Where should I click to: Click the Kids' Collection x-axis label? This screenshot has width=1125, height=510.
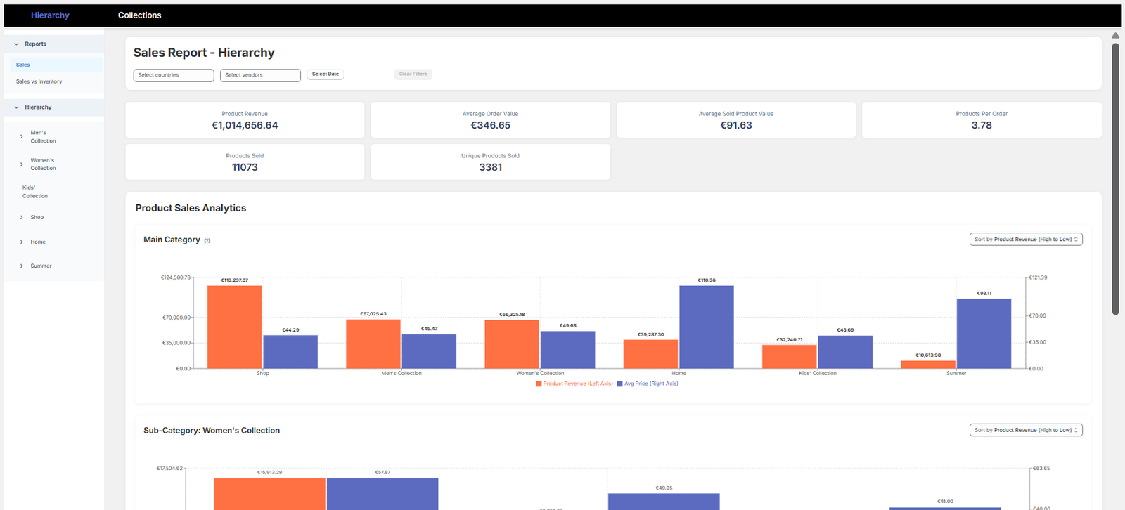(x=818, y=374)
